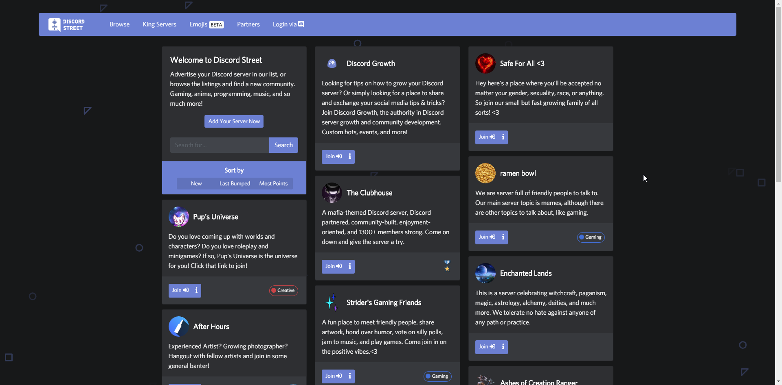
Task: Open the info icon on Enchanted Lands card
Action: (503, 347)
